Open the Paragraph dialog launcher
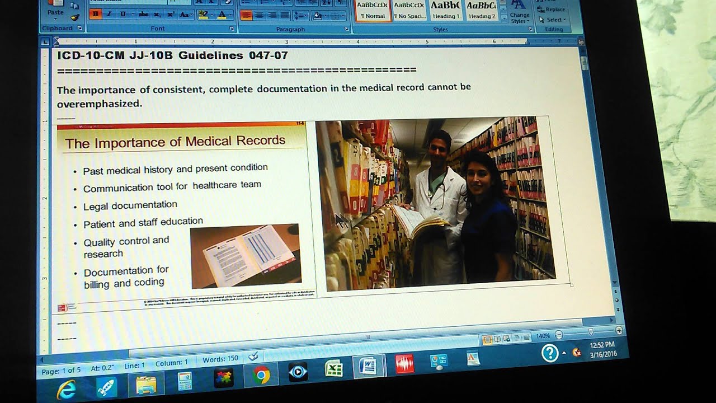The height and width of the screenshot is (403, 716). 347,28
